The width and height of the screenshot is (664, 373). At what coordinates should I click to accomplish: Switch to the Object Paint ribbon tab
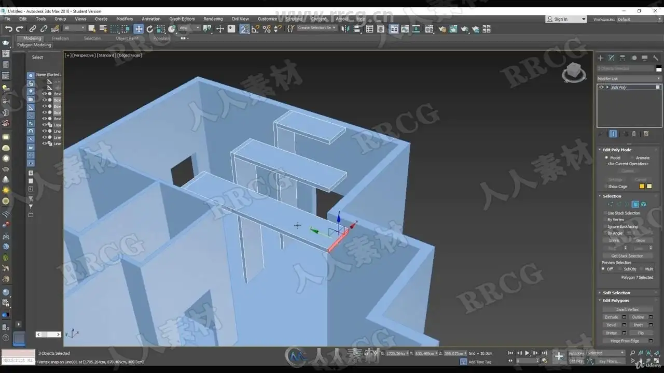click(127, 38)
